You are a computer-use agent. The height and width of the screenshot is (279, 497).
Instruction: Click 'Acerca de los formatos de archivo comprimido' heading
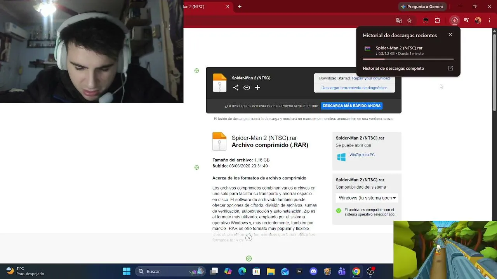259,178
